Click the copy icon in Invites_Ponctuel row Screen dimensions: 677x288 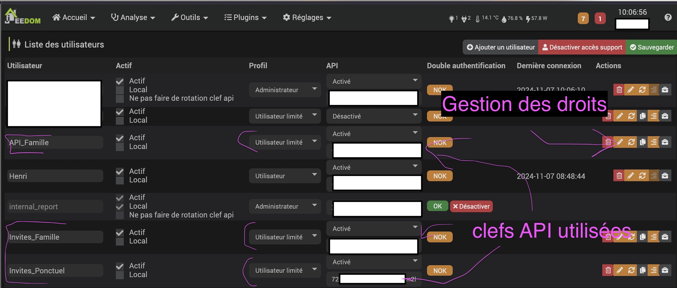click(643, 270)
